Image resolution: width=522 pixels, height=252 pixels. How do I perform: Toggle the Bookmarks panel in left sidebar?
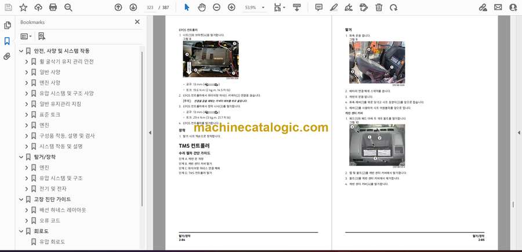click(x=7, y=41)
